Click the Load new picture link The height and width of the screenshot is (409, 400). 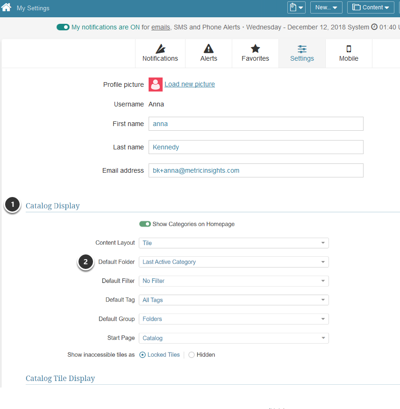tap(190, 85)
